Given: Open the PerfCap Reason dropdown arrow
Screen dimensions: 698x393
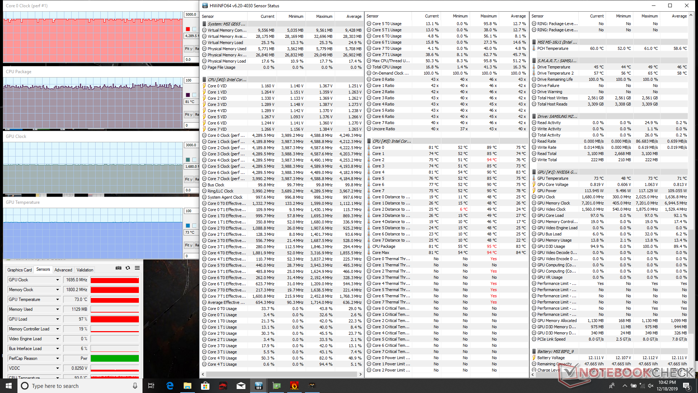Looking at the screenshot, I should 57,358.
